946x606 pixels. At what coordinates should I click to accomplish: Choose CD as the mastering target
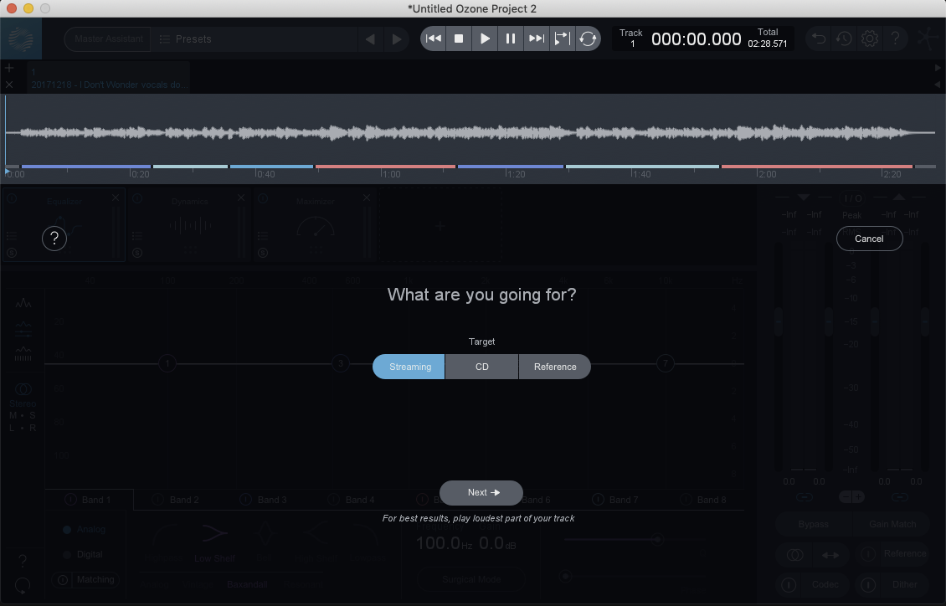(x=481, y=367)
